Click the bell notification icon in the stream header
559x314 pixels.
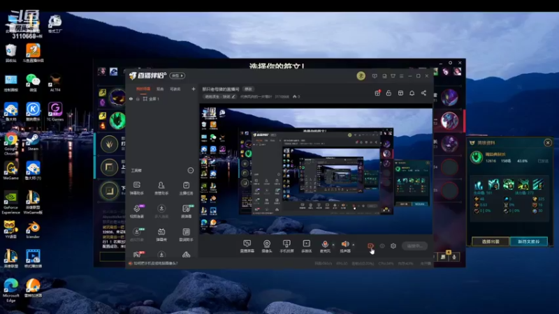tap(412, 93)
